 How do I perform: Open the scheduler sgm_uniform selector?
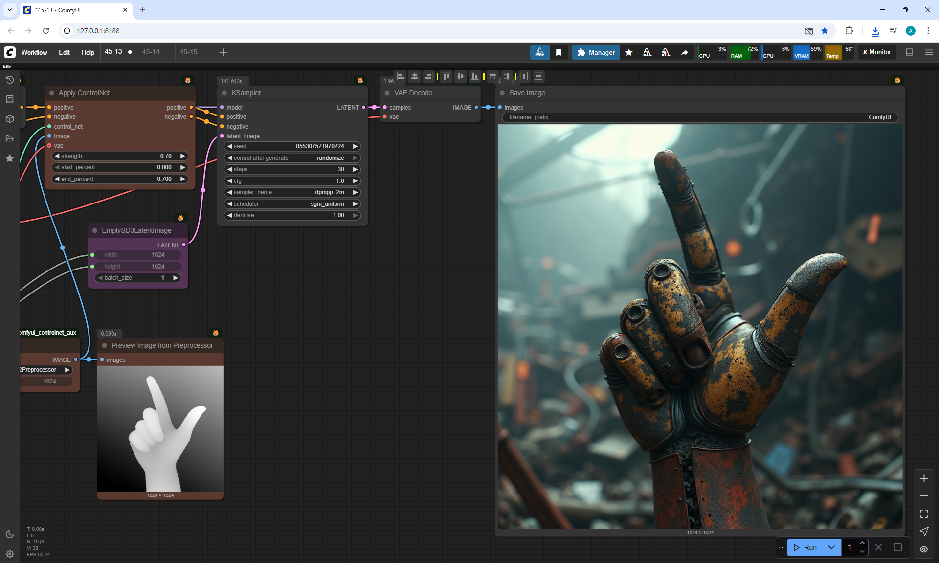click(x=292, y=204)
